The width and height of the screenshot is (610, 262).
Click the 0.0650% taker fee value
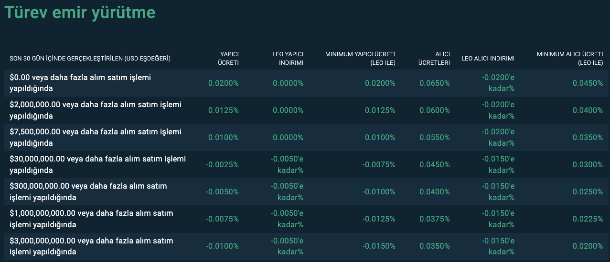[435, 83]
